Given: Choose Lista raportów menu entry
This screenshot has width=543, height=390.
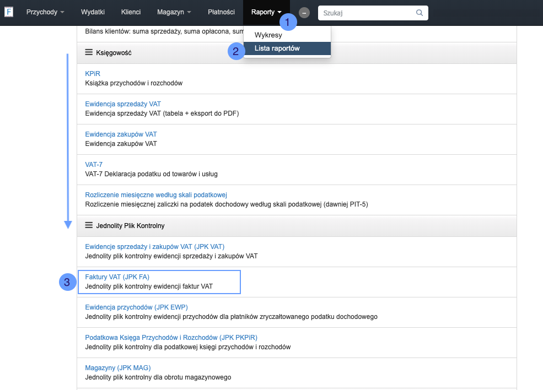Looking at the screenshot, I should click(x=287, y=48).
